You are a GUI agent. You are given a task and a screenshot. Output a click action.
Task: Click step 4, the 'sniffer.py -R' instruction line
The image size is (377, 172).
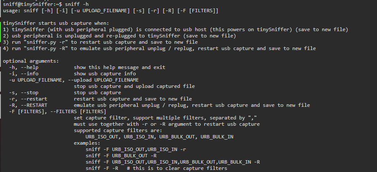[159, 48]
